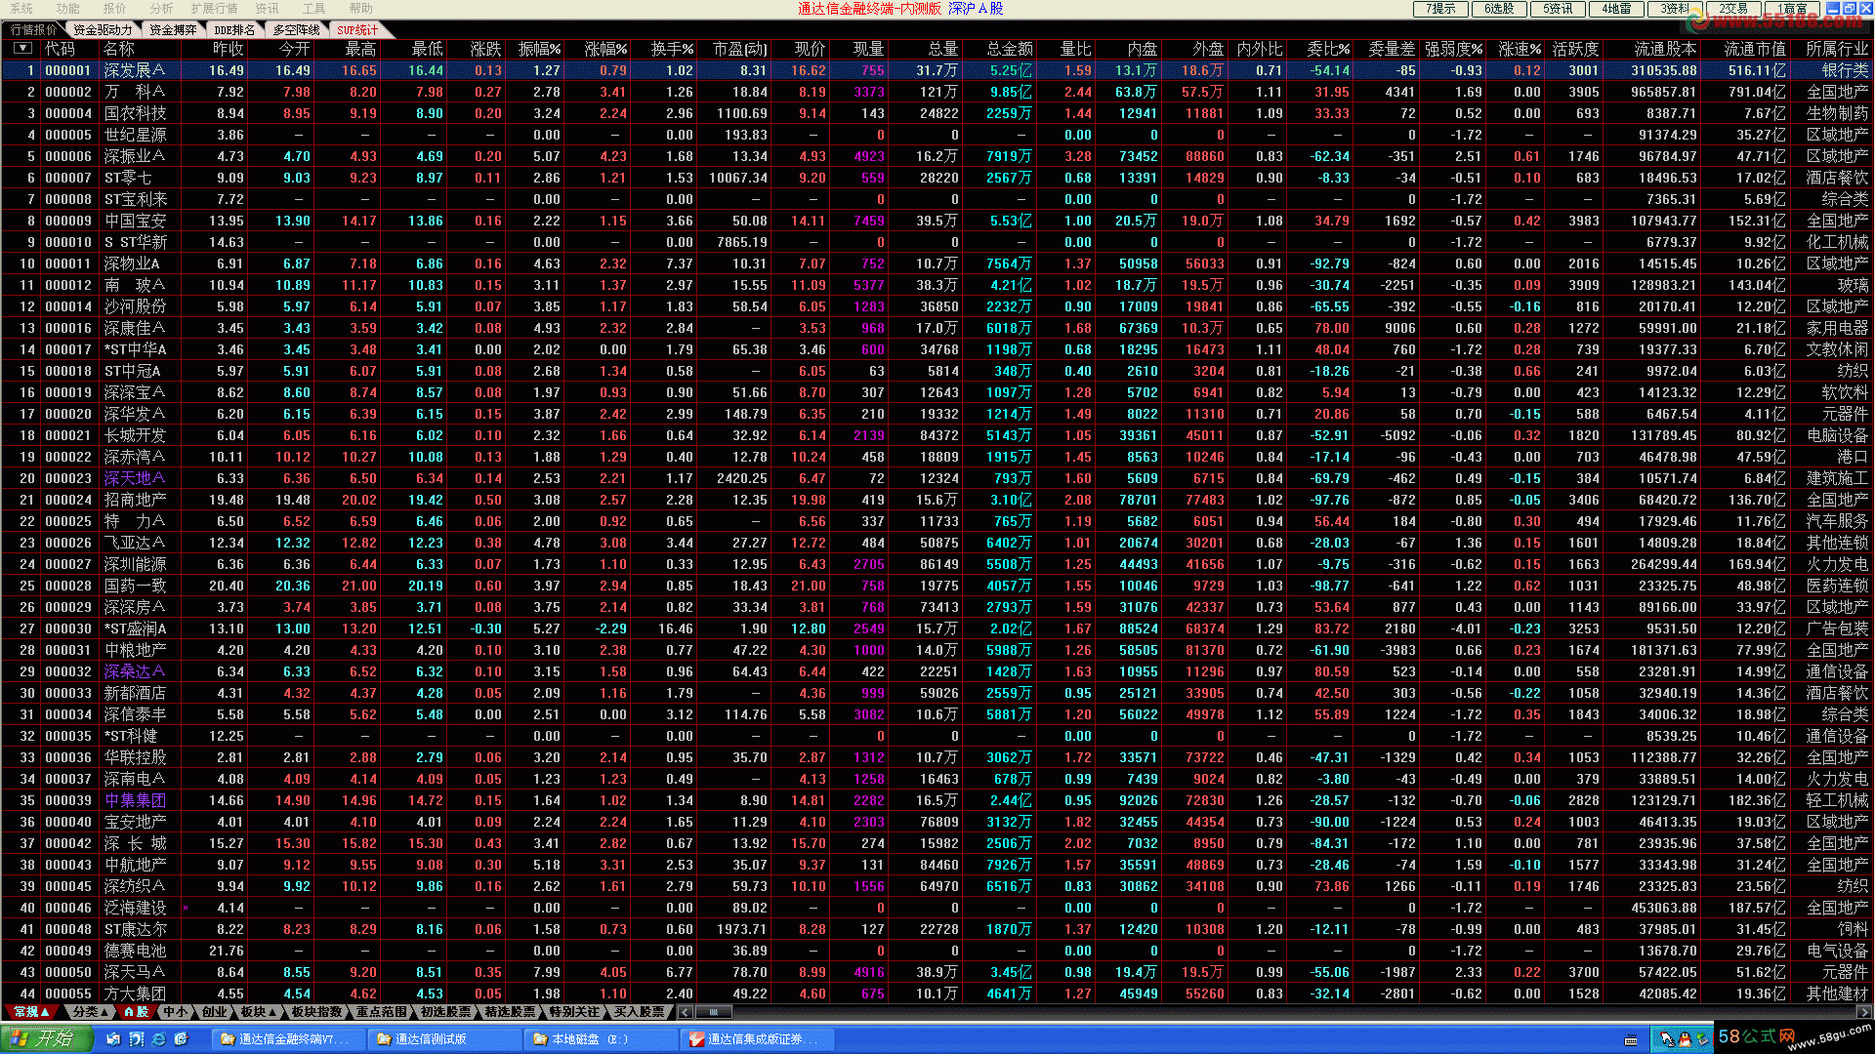Sort by the 流通市值 column header
The height and width of the screenshot is (1054, 1875).
point(1755,48)
